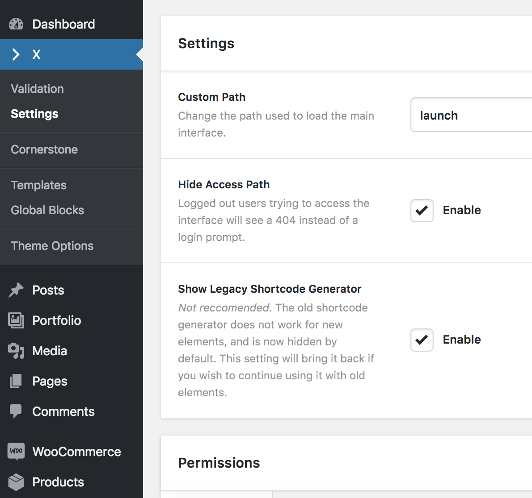Click the Comments speech bubble icon

coord(16,411)
